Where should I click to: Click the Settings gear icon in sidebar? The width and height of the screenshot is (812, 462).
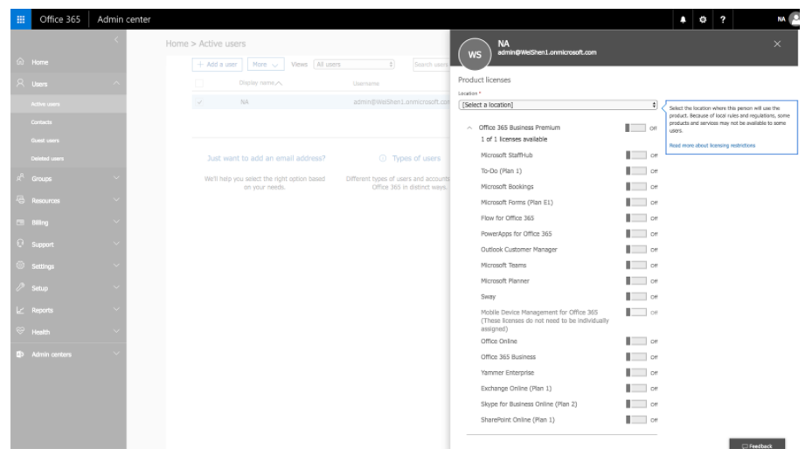click(20, 265)
